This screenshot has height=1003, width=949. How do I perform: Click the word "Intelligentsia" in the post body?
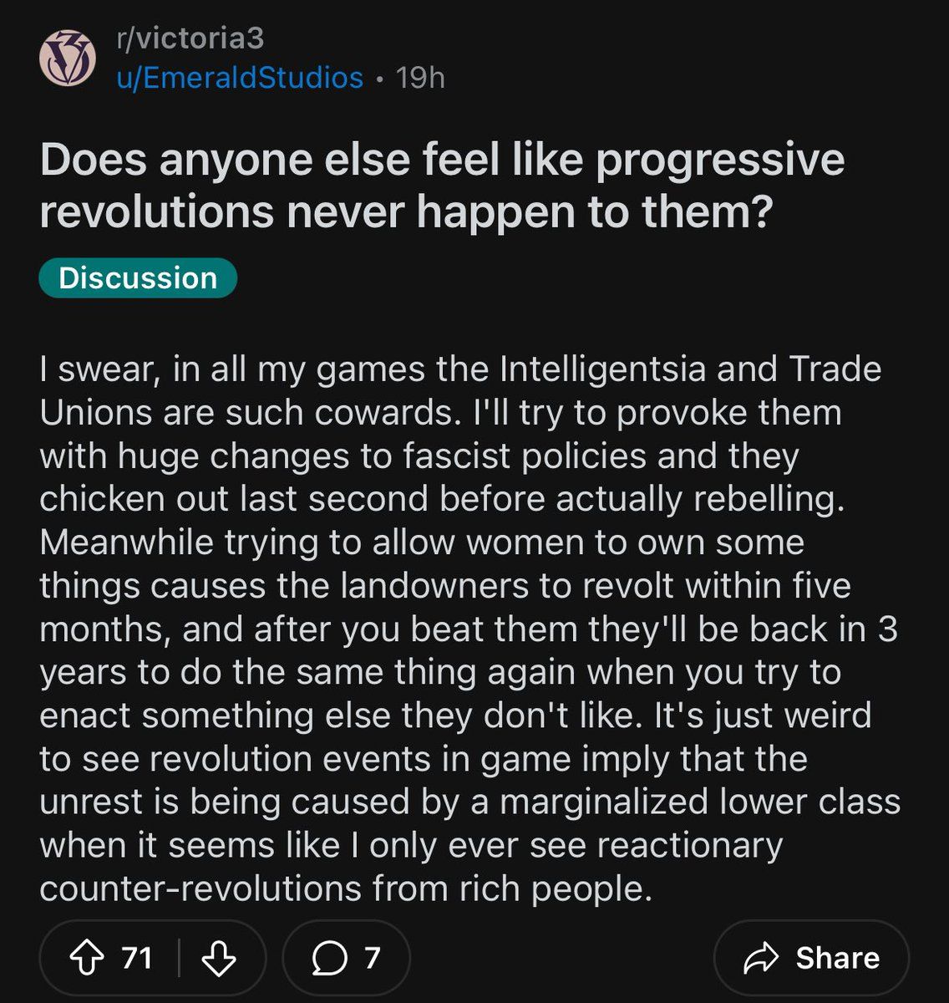click(603, 369)
